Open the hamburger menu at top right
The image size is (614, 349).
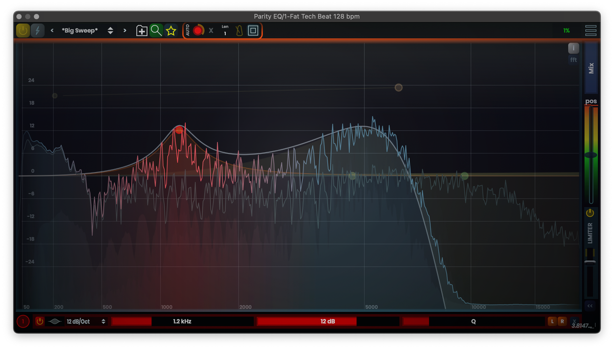(x=591, y=30)
